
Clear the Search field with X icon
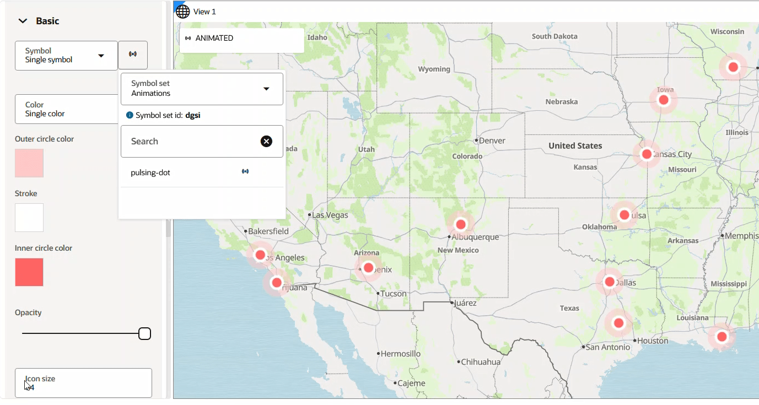pyautogui.click(x=266, y=142)
